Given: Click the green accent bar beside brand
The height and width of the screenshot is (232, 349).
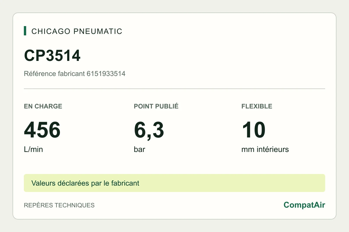Looking at the screenshot, I should 25,31.
